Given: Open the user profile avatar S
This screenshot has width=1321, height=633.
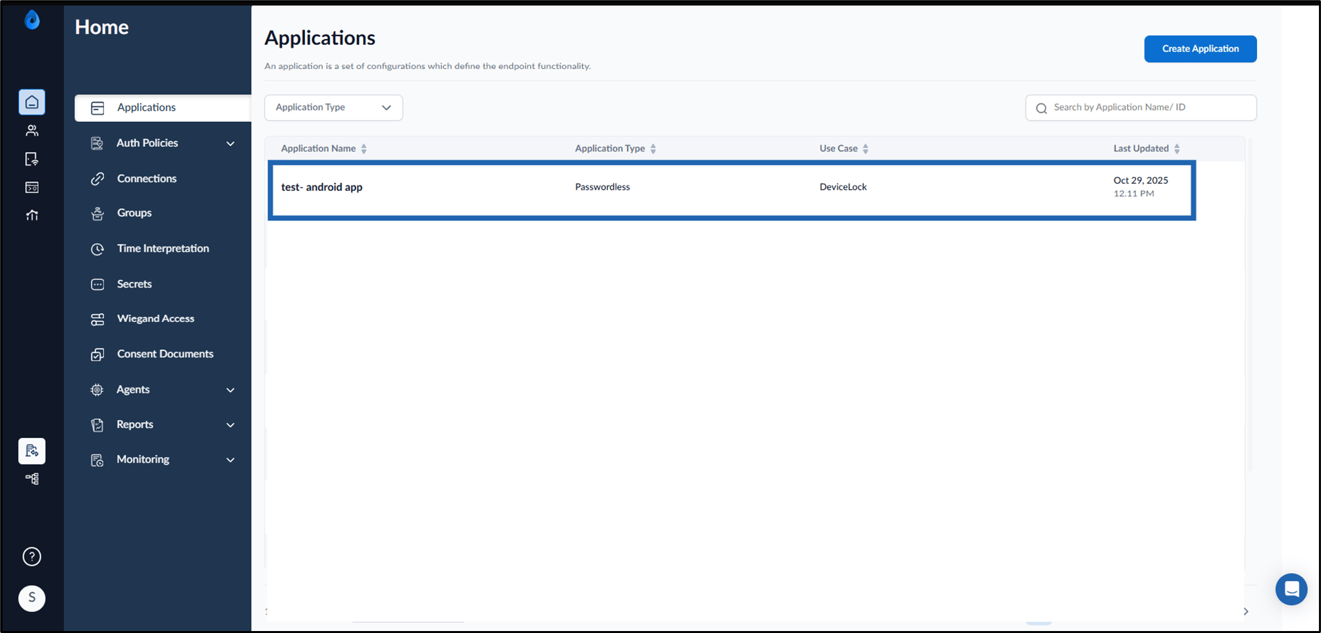Looking at the screenshot, I should [x=32, y=598].
